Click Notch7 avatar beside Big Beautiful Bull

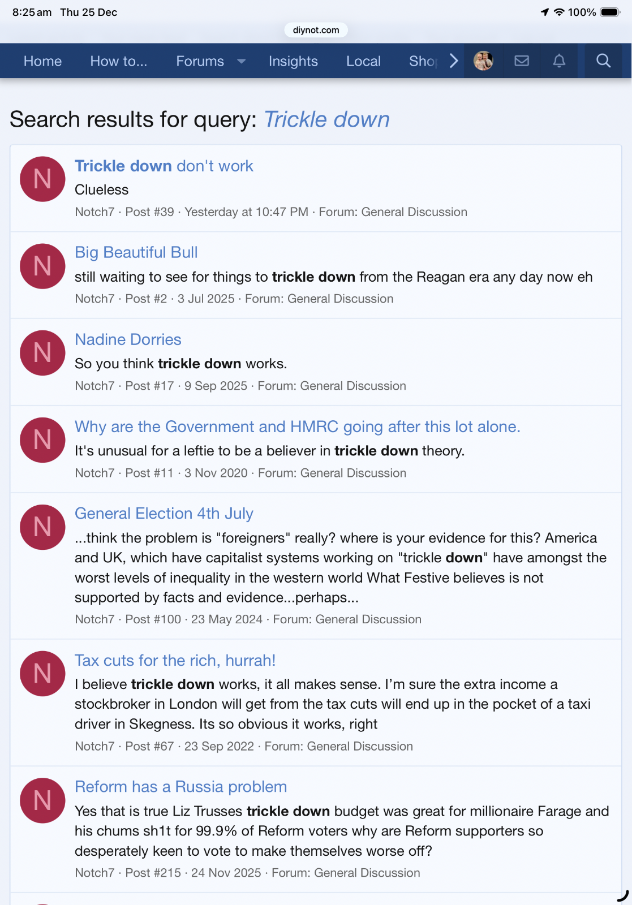[x=42, y=266]
